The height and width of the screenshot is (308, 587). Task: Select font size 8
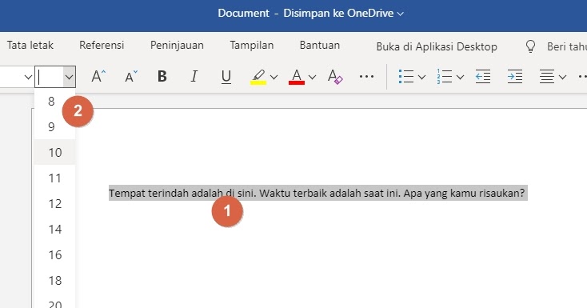pyautogui.click(x=54, y=101)
